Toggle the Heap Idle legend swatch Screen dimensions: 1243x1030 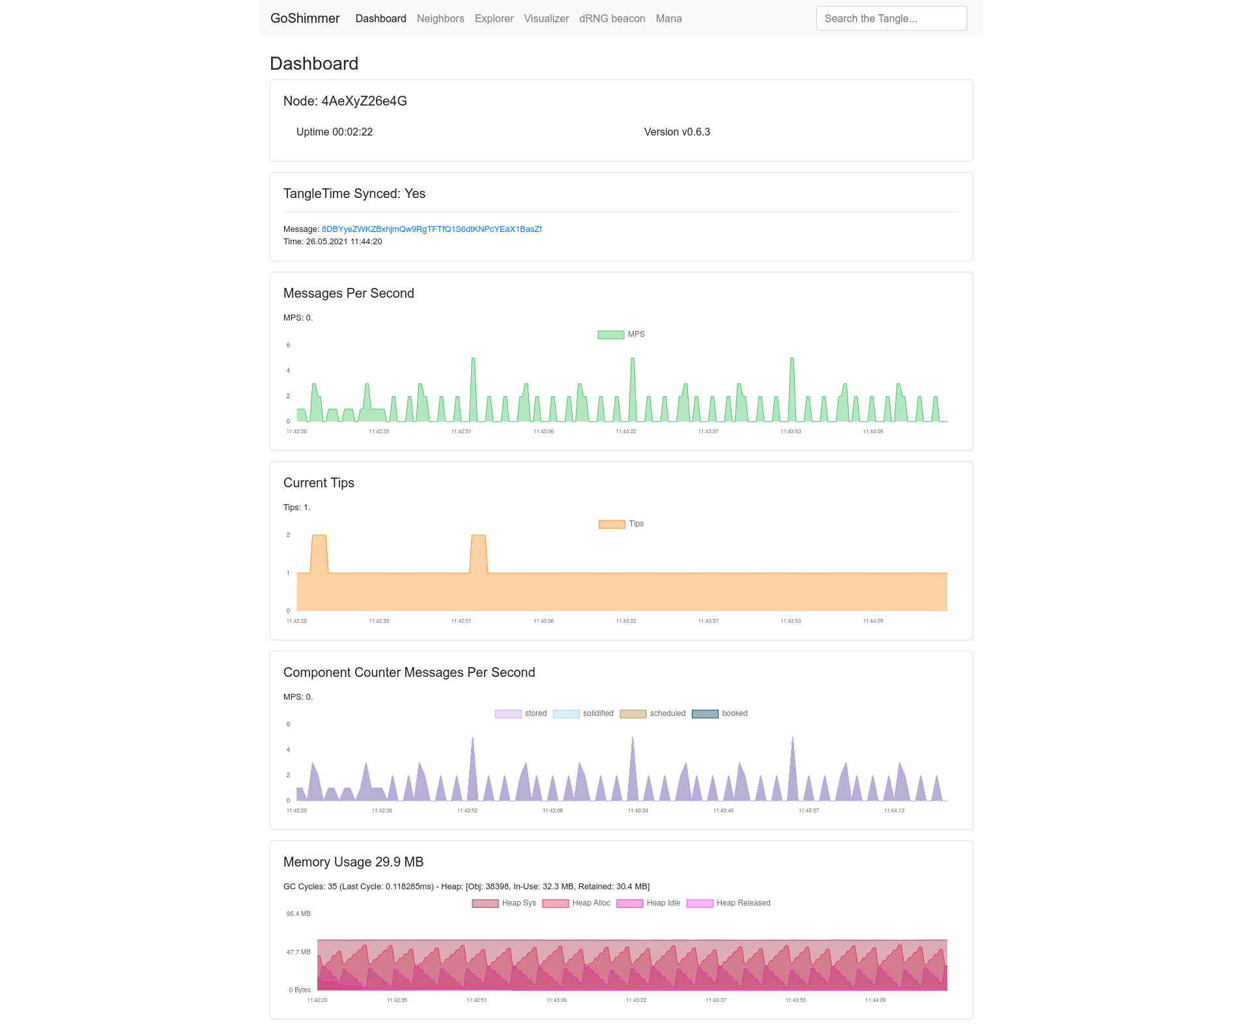[630, 904]
